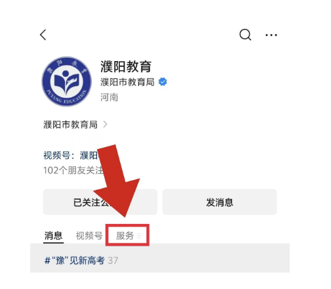331x289 pixels.
Task: Expand the 服务 menu list icon
Action: point(139,236)
